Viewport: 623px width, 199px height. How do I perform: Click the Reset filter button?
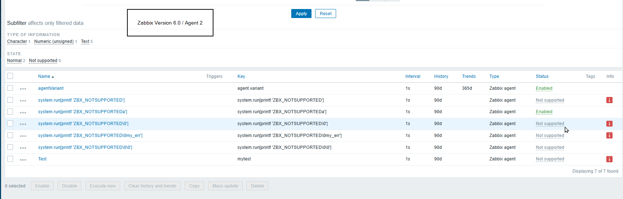click(x=325, y=14)
